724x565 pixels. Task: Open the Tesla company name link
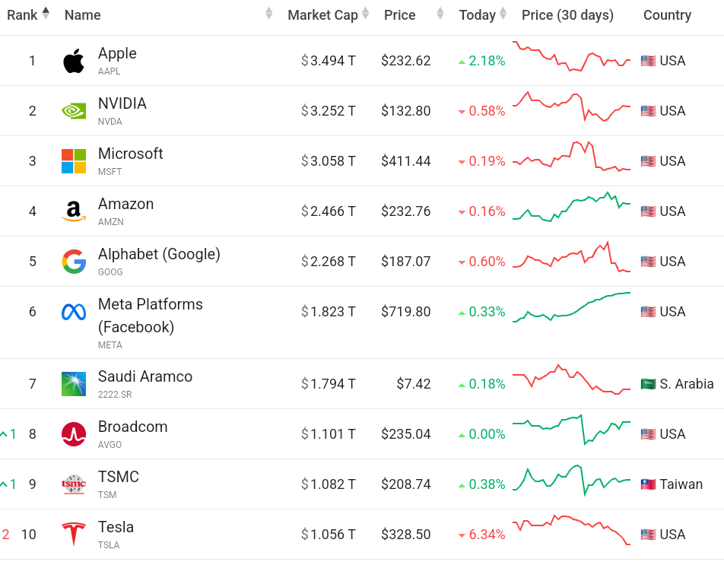[116, 527]
